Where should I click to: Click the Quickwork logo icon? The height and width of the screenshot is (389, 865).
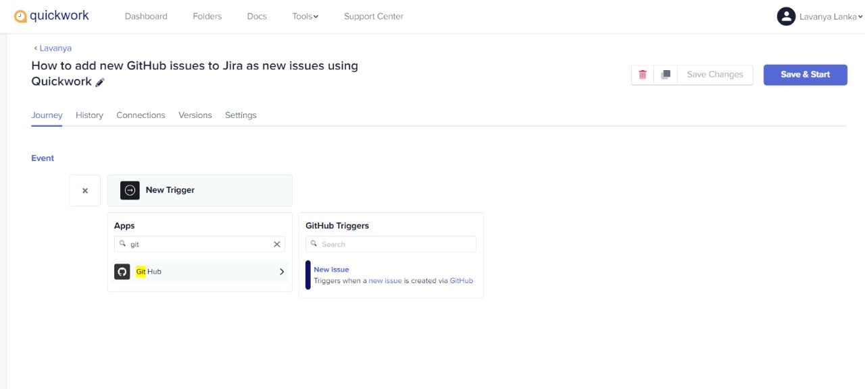(x=20, y=16)
